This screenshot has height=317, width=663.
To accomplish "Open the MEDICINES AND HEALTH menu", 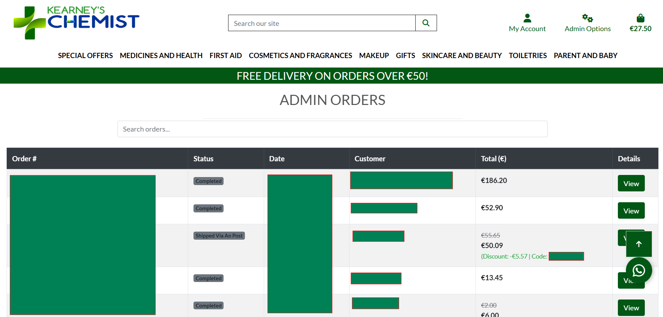I will tap(161, 55).
